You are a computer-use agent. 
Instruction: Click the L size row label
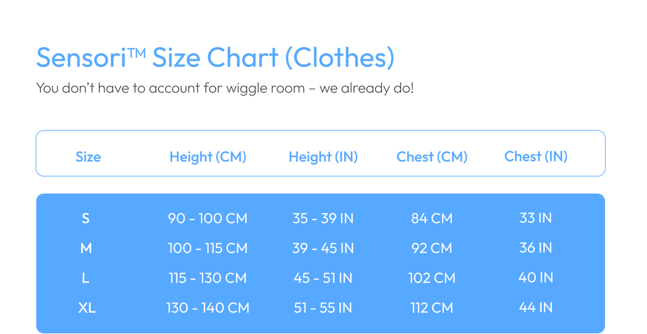pos(85,278)
